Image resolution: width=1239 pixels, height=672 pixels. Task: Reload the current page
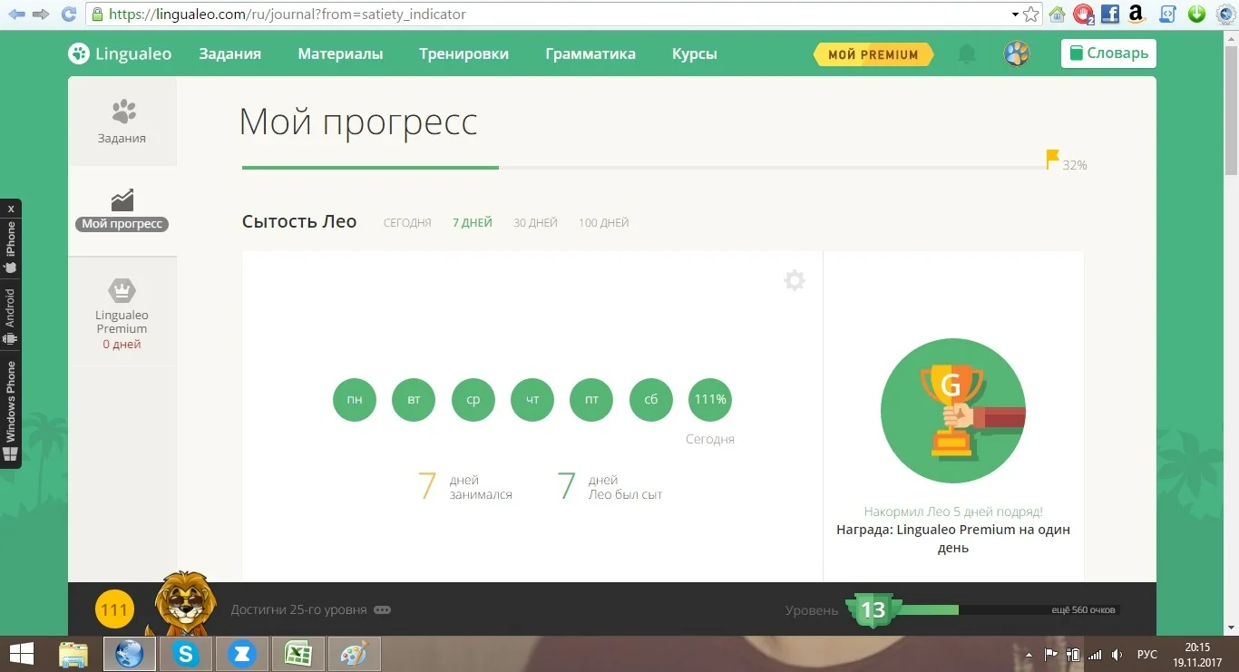[69, 15]
